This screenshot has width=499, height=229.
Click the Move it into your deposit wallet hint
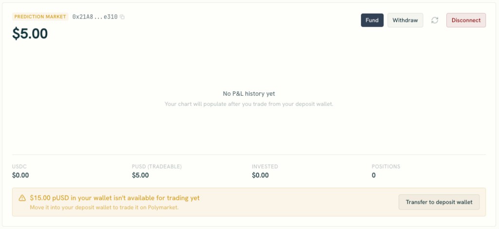[x=104, y=208]
